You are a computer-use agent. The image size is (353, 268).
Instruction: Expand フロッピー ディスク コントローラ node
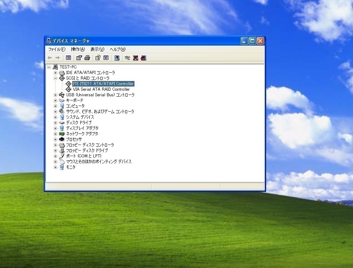(x=55, y=145)
